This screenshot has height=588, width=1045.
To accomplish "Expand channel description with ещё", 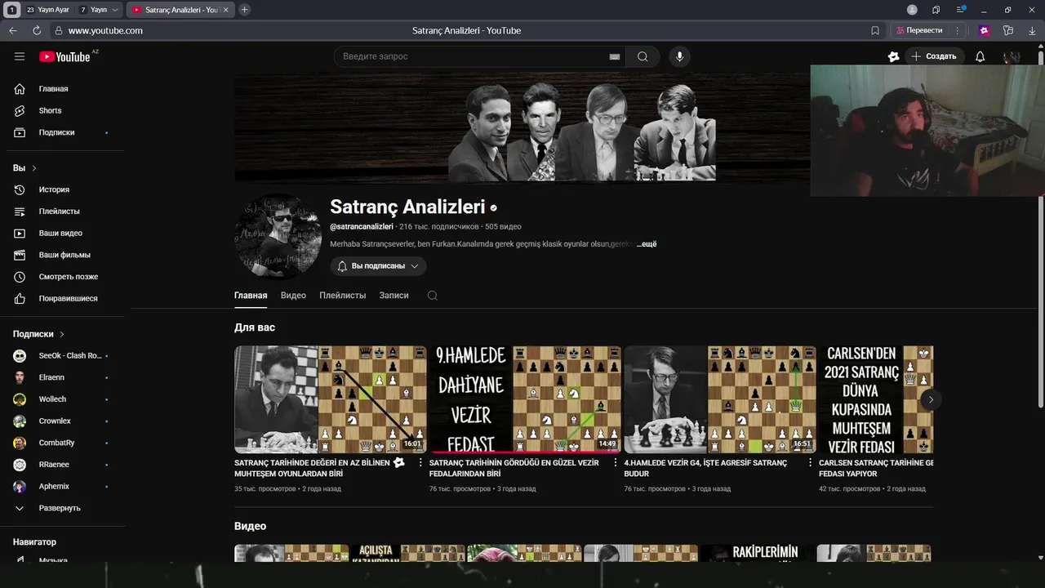I will click(647, 244).
